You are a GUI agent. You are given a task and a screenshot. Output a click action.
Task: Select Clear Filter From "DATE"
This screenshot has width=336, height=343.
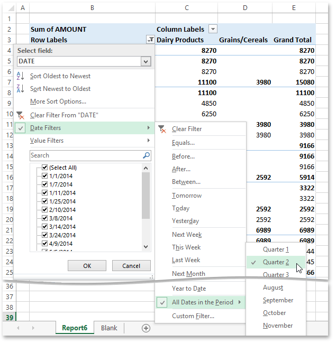click(x=64, y=115)
